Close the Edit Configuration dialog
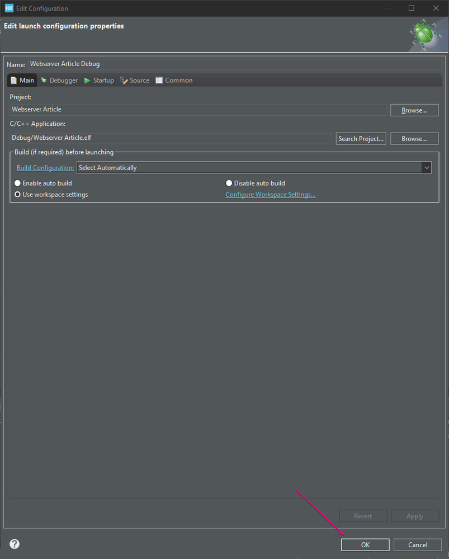The height and width of the screenshot is (559, 449). click(x=436, y=8)
